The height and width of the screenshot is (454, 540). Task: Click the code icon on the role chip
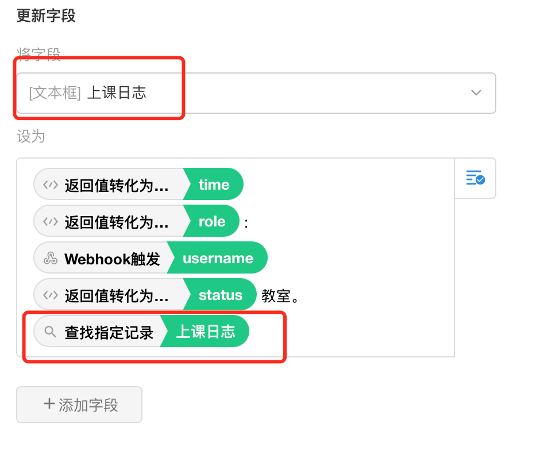(52, 221)
